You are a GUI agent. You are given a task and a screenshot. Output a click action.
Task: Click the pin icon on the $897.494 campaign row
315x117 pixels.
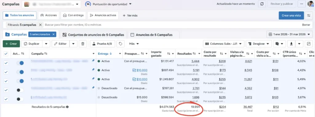93,69
